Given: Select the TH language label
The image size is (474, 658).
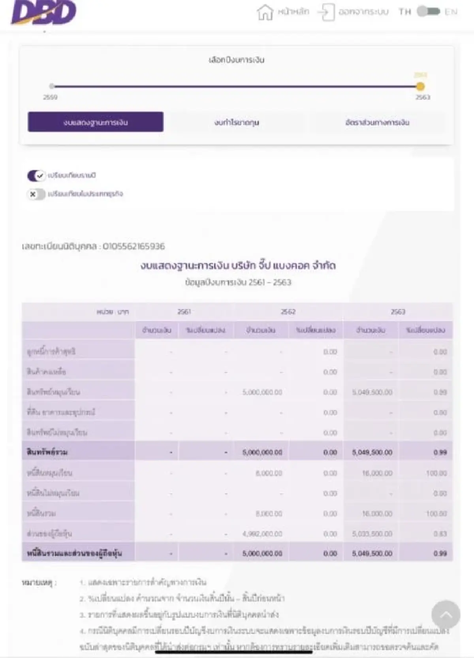Looking at the screenshot, I should point(405,12).
